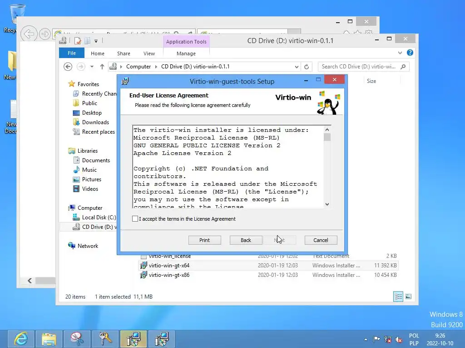This screenshot has height=348, width=465.
Task: Accept the License Agreement terms checkbox
Action: click(x=135, y=219)
